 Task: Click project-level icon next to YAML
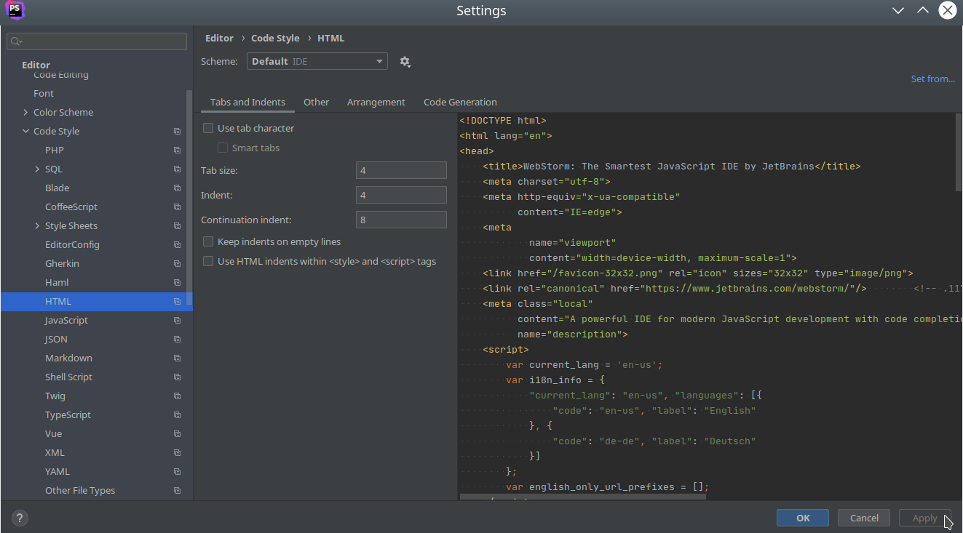click(177, 472)
